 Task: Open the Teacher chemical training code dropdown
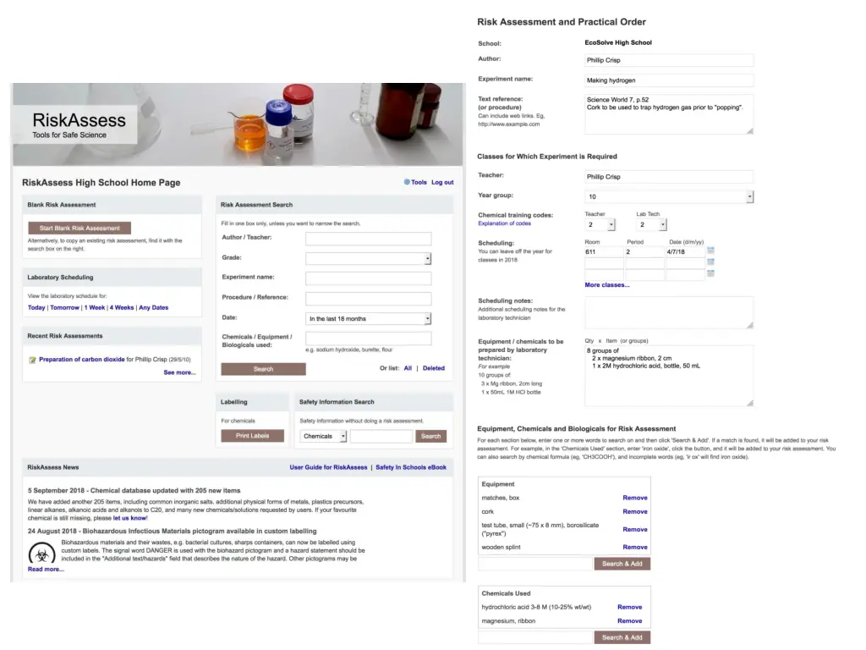tap(600, 225)
